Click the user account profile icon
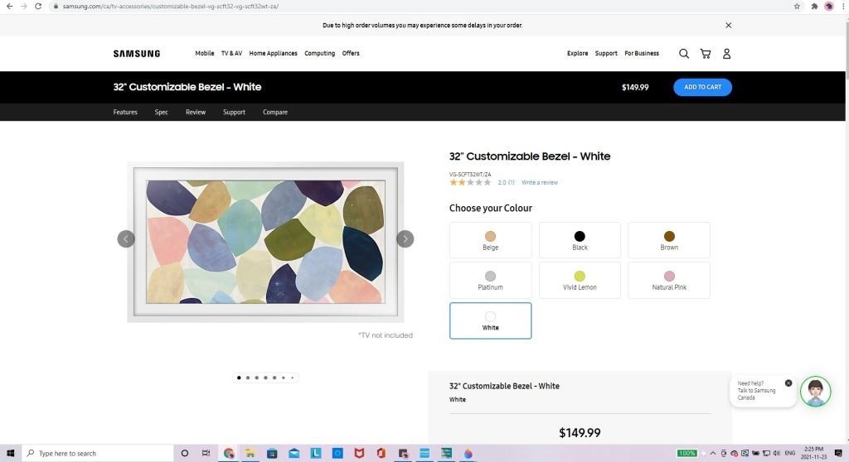Screen dimensions: 849x462 click(x=726, y=54)
